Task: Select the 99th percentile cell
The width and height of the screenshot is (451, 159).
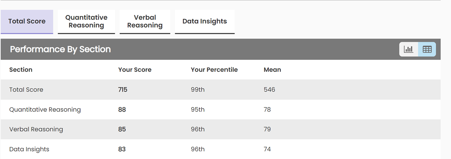Action: click(198, 89)
